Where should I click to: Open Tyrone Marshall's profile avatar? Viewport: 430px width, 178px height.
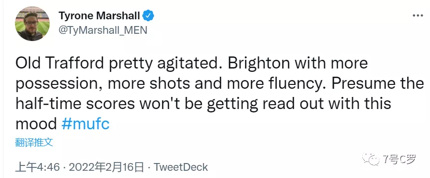tap(32, 24)
